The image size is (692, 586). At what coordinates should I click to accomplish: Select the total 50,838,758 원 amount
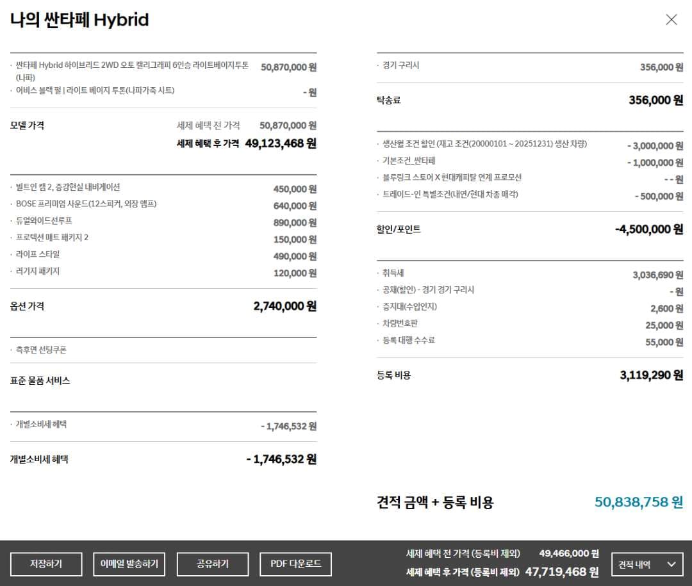pyautogui.click(x=639, y=502)
